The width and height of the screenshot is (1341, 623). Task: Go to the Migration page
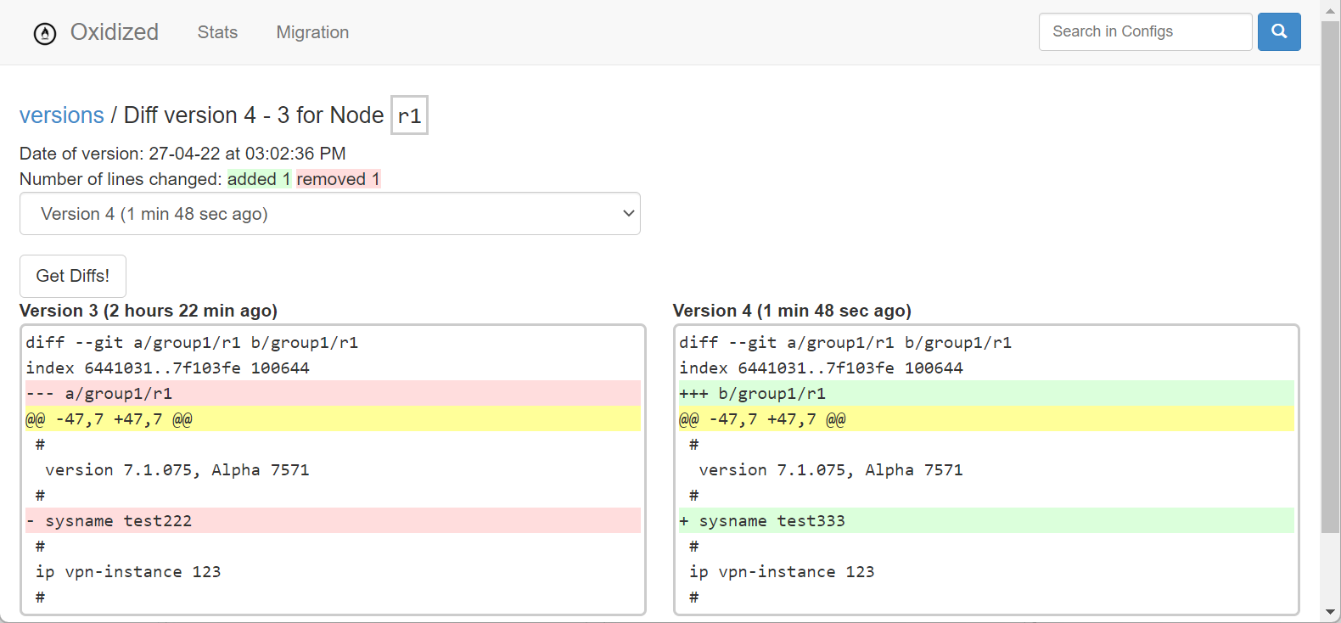point(312,32)
